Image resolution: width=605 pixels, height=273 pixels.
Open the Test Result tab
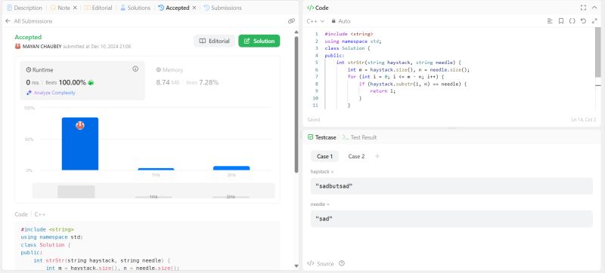[x=360, y=137]
